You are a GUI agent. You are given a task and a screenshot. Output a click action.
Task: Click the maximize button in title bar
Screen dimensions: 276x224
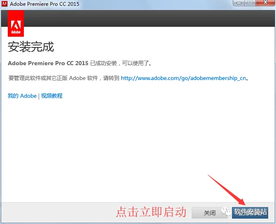(x=250, y=3)
